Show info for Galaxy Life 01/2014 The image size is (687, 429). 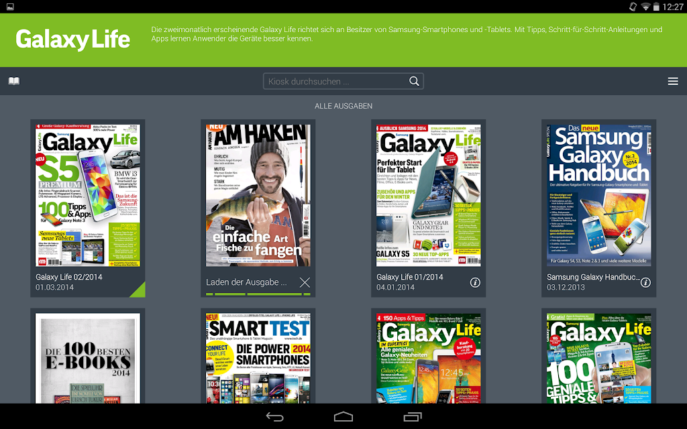click(x=475, y=282)
